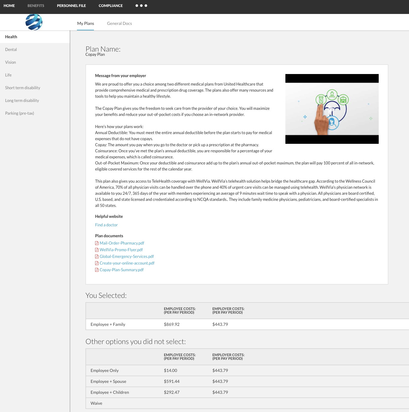The width and height of the screenshot is (409, 412).
Task: Open Global-Emergency-Services.pdf document link
Action: point(127,256)
